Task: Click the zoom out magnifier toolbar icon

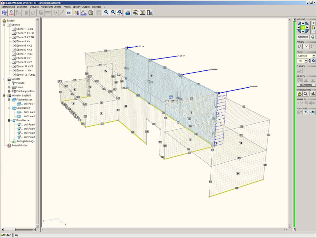Action: 113,13
